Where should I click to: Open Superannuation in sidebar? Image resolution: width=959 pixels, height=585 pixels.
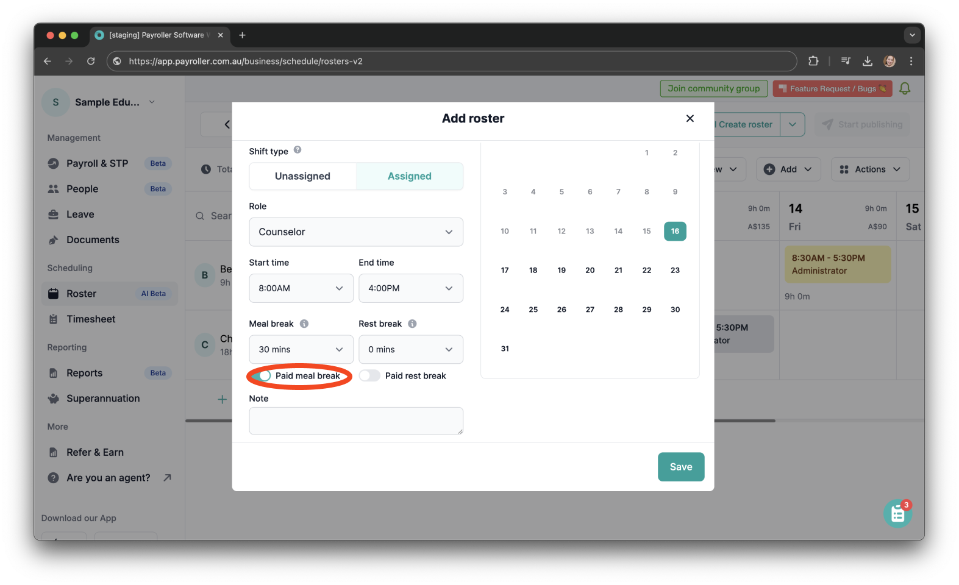click(110, 399)
